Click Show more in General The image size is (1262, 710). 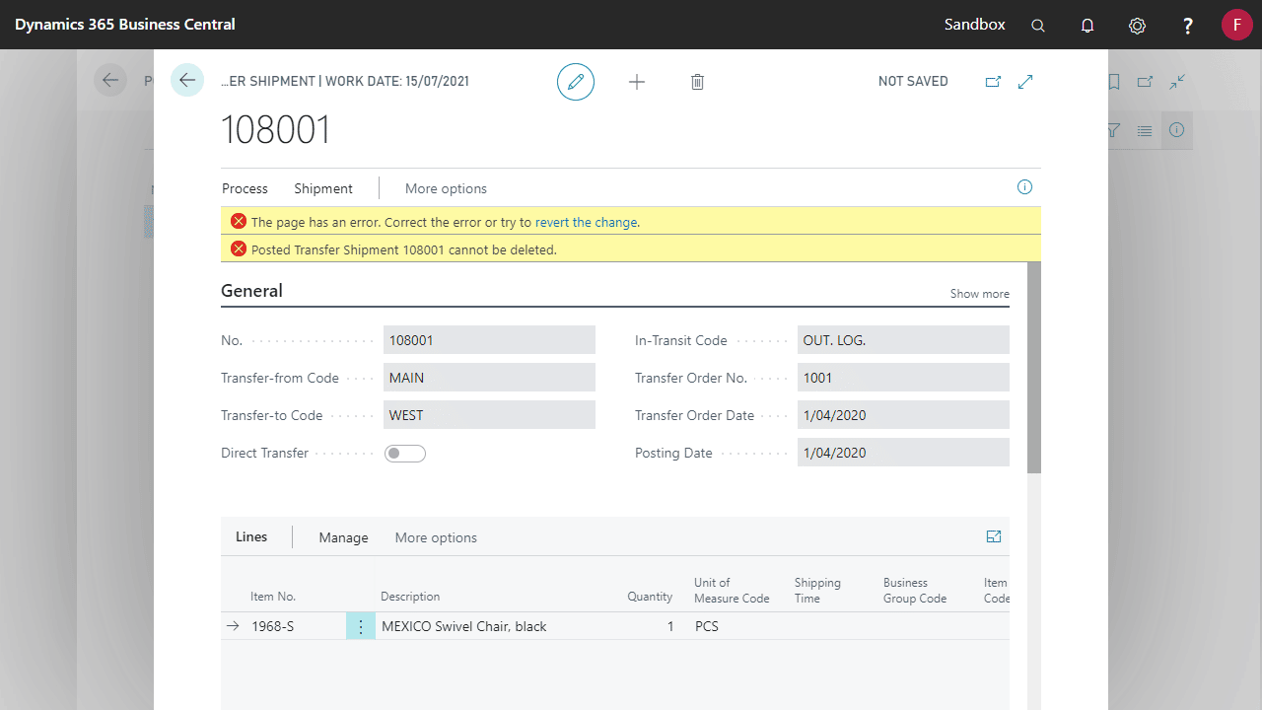979,294
